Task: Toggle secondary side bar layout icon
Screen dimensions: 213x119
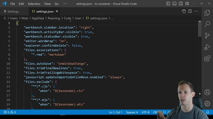Action: pyautogui.click(x=181, y=4)
